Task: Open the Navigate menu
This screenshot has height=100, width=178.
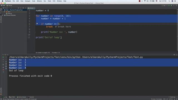Action: [x=28, y=1]
